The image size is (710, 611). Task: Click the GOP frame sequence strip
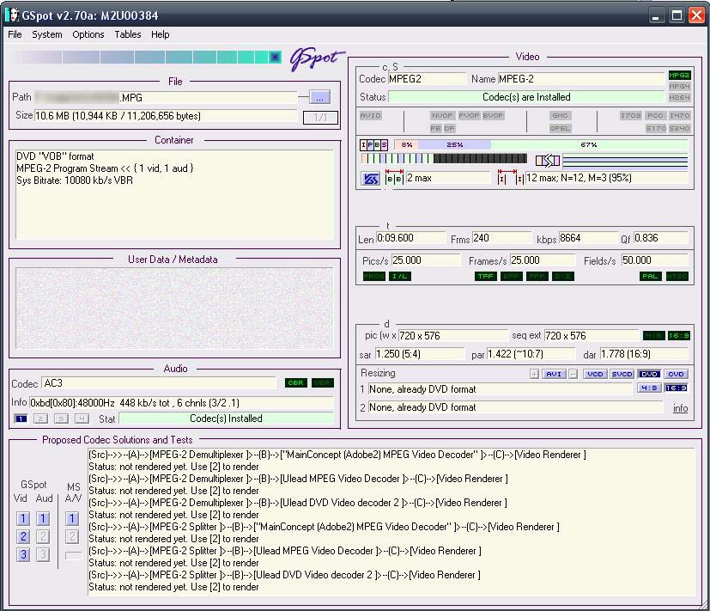[444, 159]
